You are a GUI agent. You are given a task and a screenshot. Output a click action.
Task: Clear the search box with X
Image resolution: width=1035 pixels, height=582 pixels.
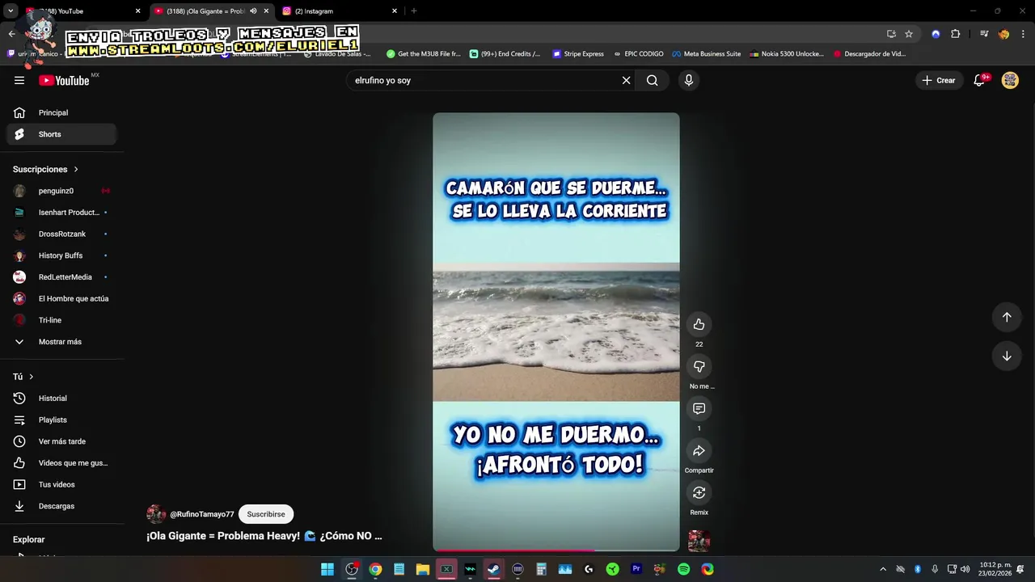[x=626, y=80]
